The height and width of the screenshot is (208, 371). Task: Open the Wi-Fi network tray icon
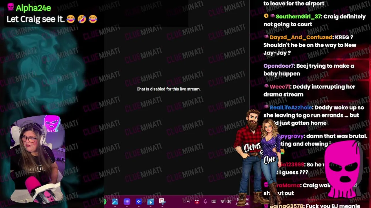coord(222,202)
